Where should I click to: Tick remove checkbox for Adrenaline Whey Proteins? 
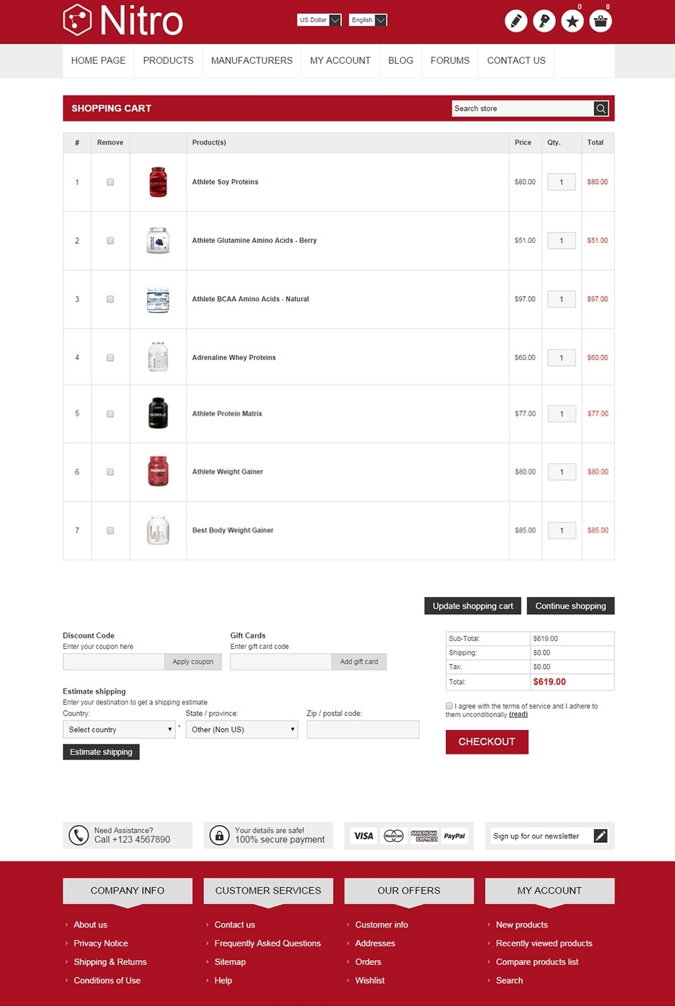point(110,358)
